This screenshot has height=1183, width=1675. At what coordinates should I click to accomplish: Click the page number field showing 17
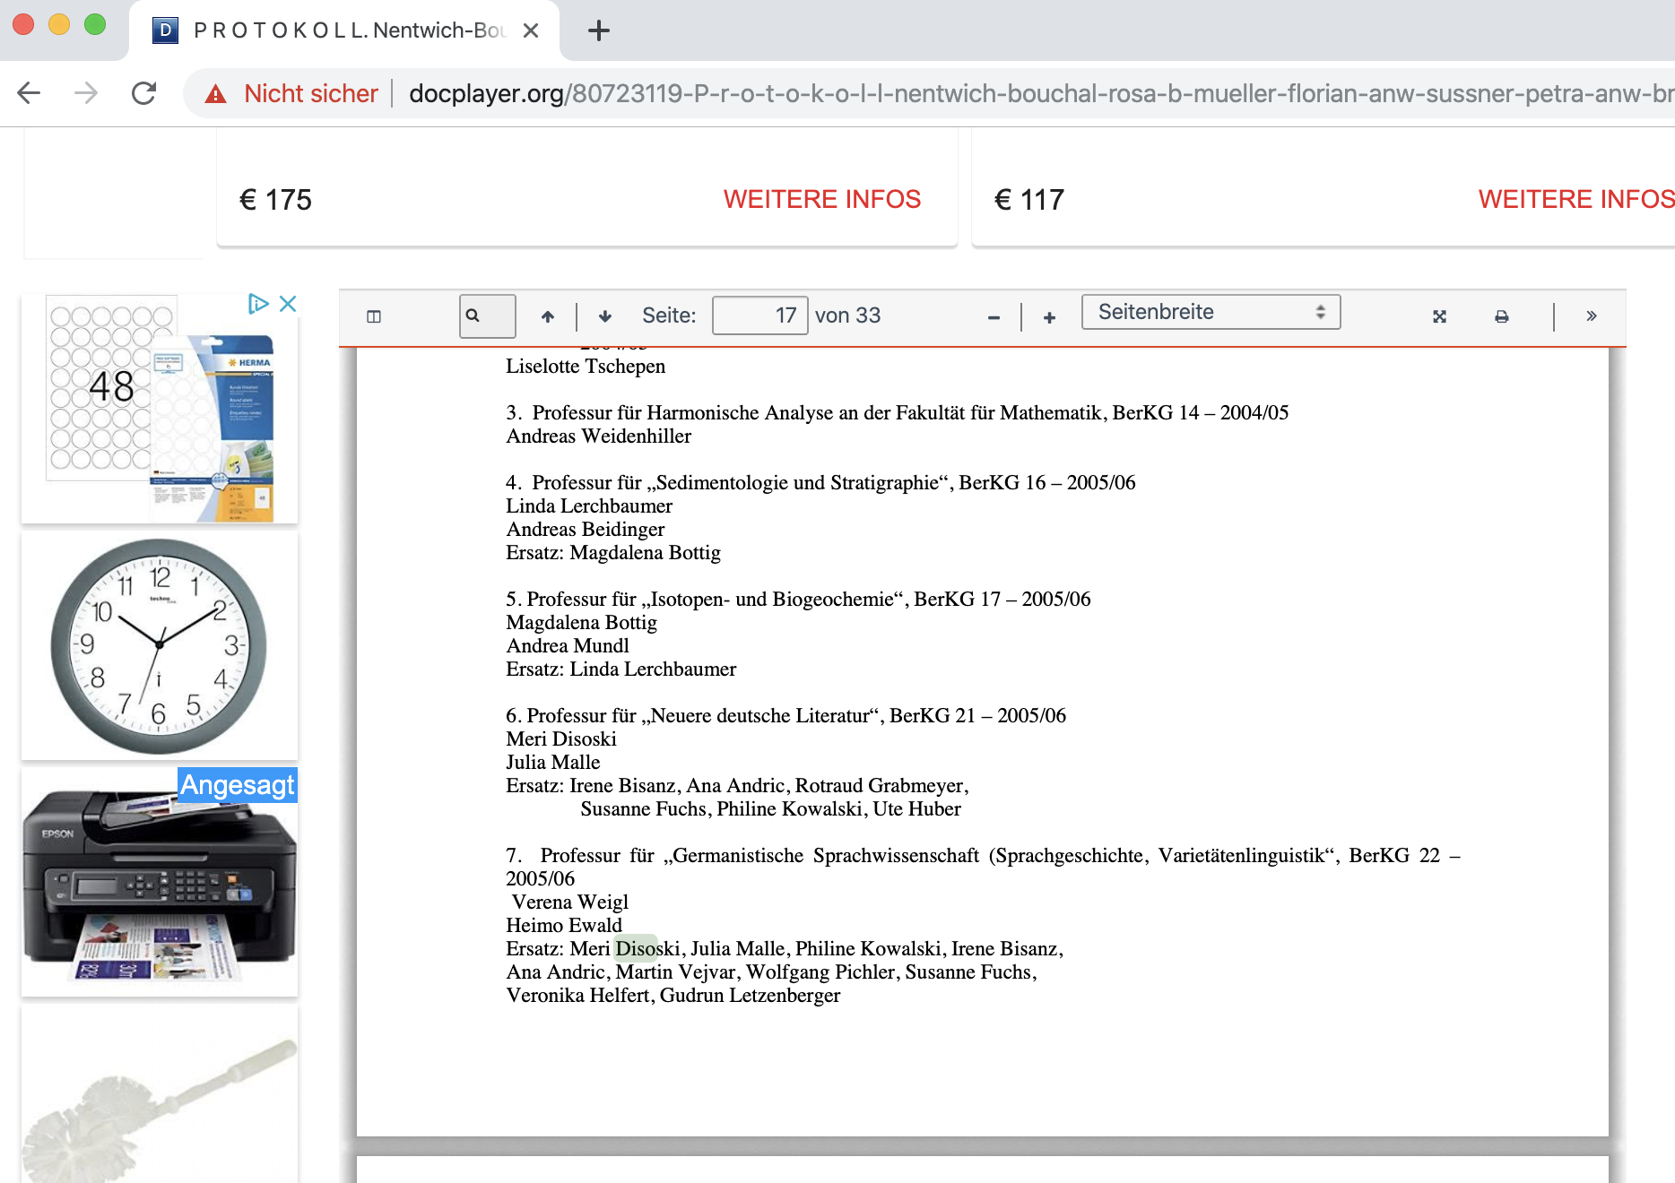759,315
